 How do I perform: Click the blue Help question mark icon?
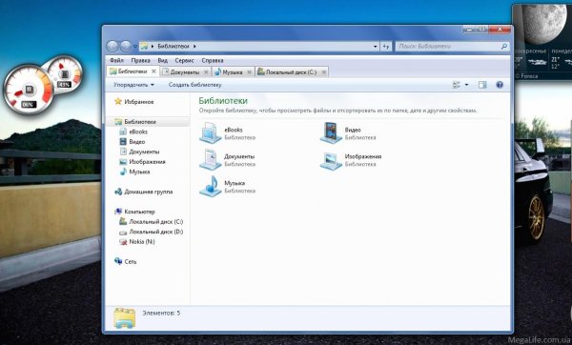tap(500, 85)
